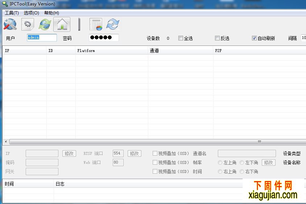Open the 工具(T) menu
The image size is (306, 204).
pos(12,13)
